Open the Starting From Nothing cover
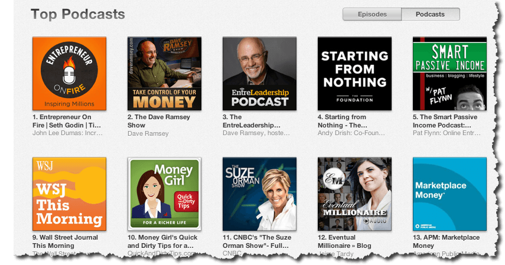Viewport: 505px width, 265px height. (354, 73)
